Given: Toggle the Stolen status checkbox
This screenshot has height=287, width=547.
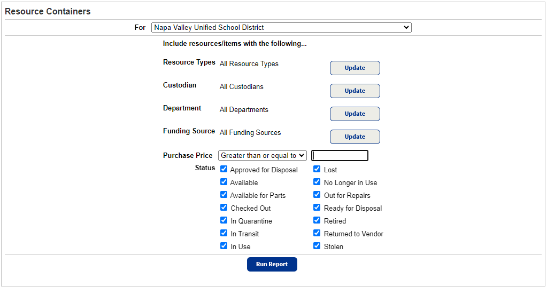Looking at the screenshot, I should [317, 246].
